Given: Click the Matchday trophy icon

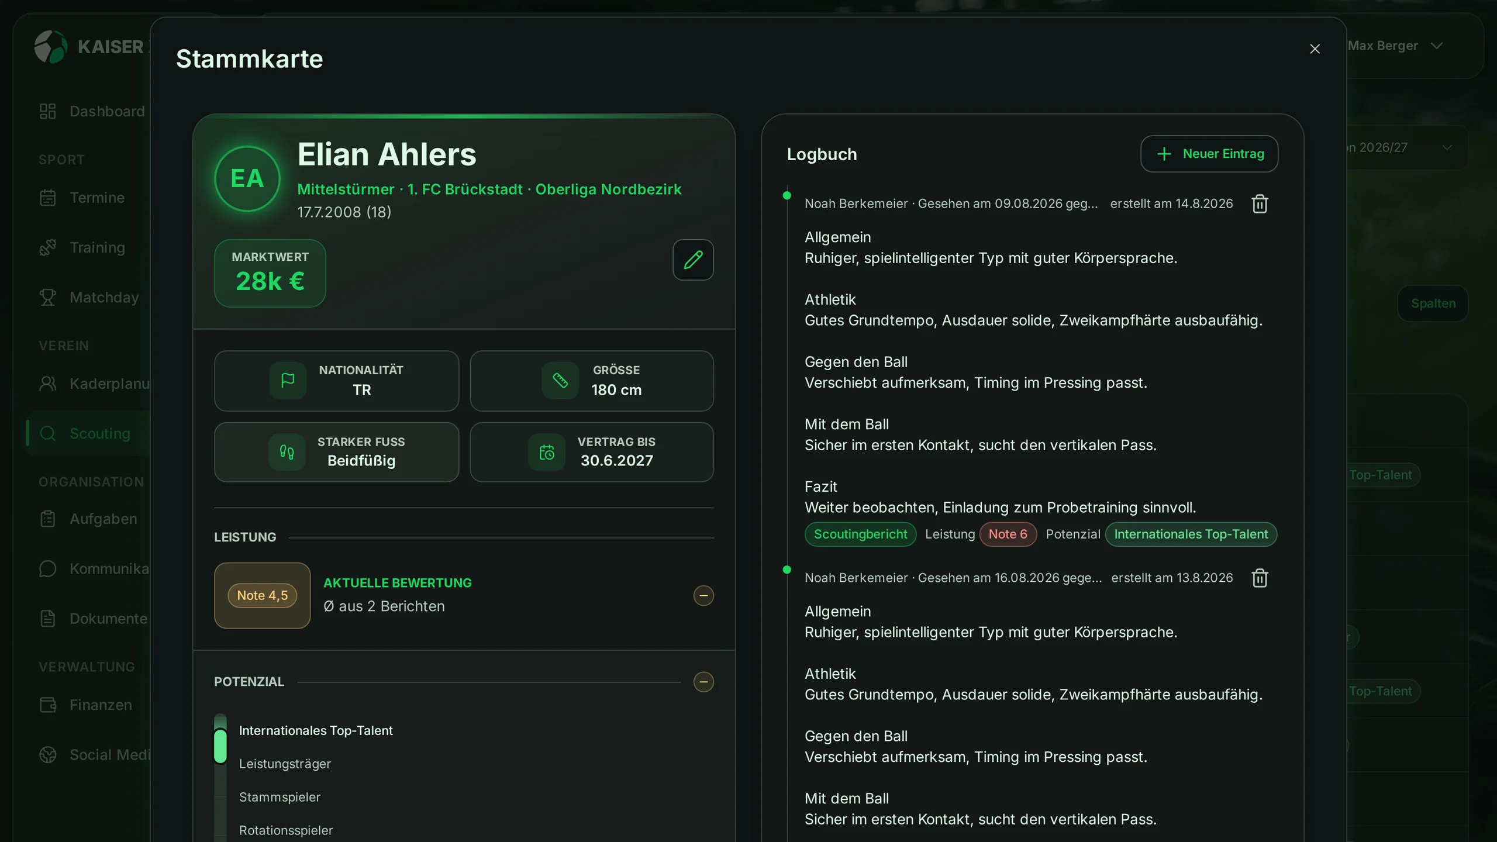Looking at the screenshot, I should [x=47, y=297].
